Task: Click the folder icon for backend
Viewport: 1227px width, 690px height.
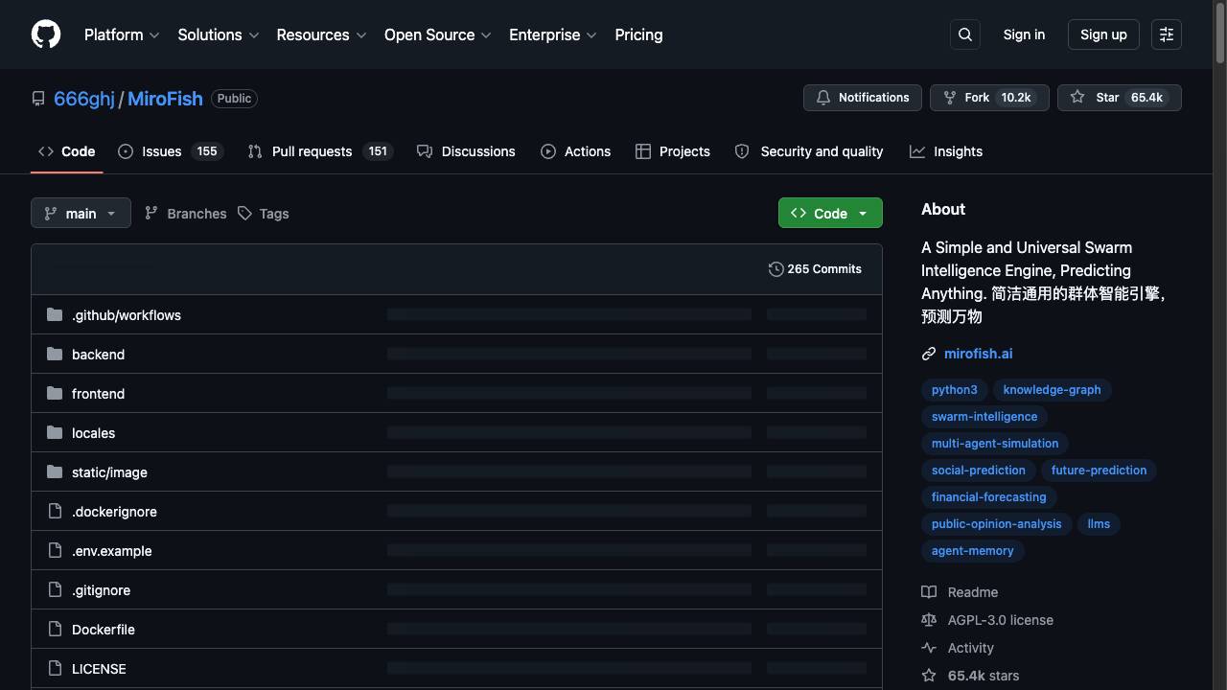Action: [x=55, y=354]
